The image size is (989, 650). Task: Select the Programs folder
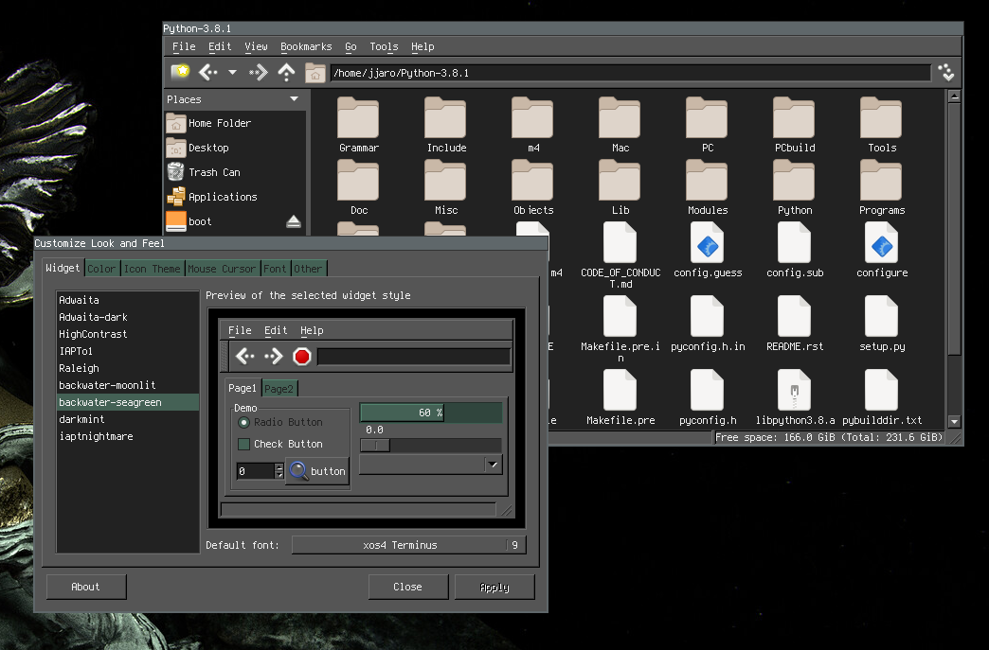(x=881, y=187)
